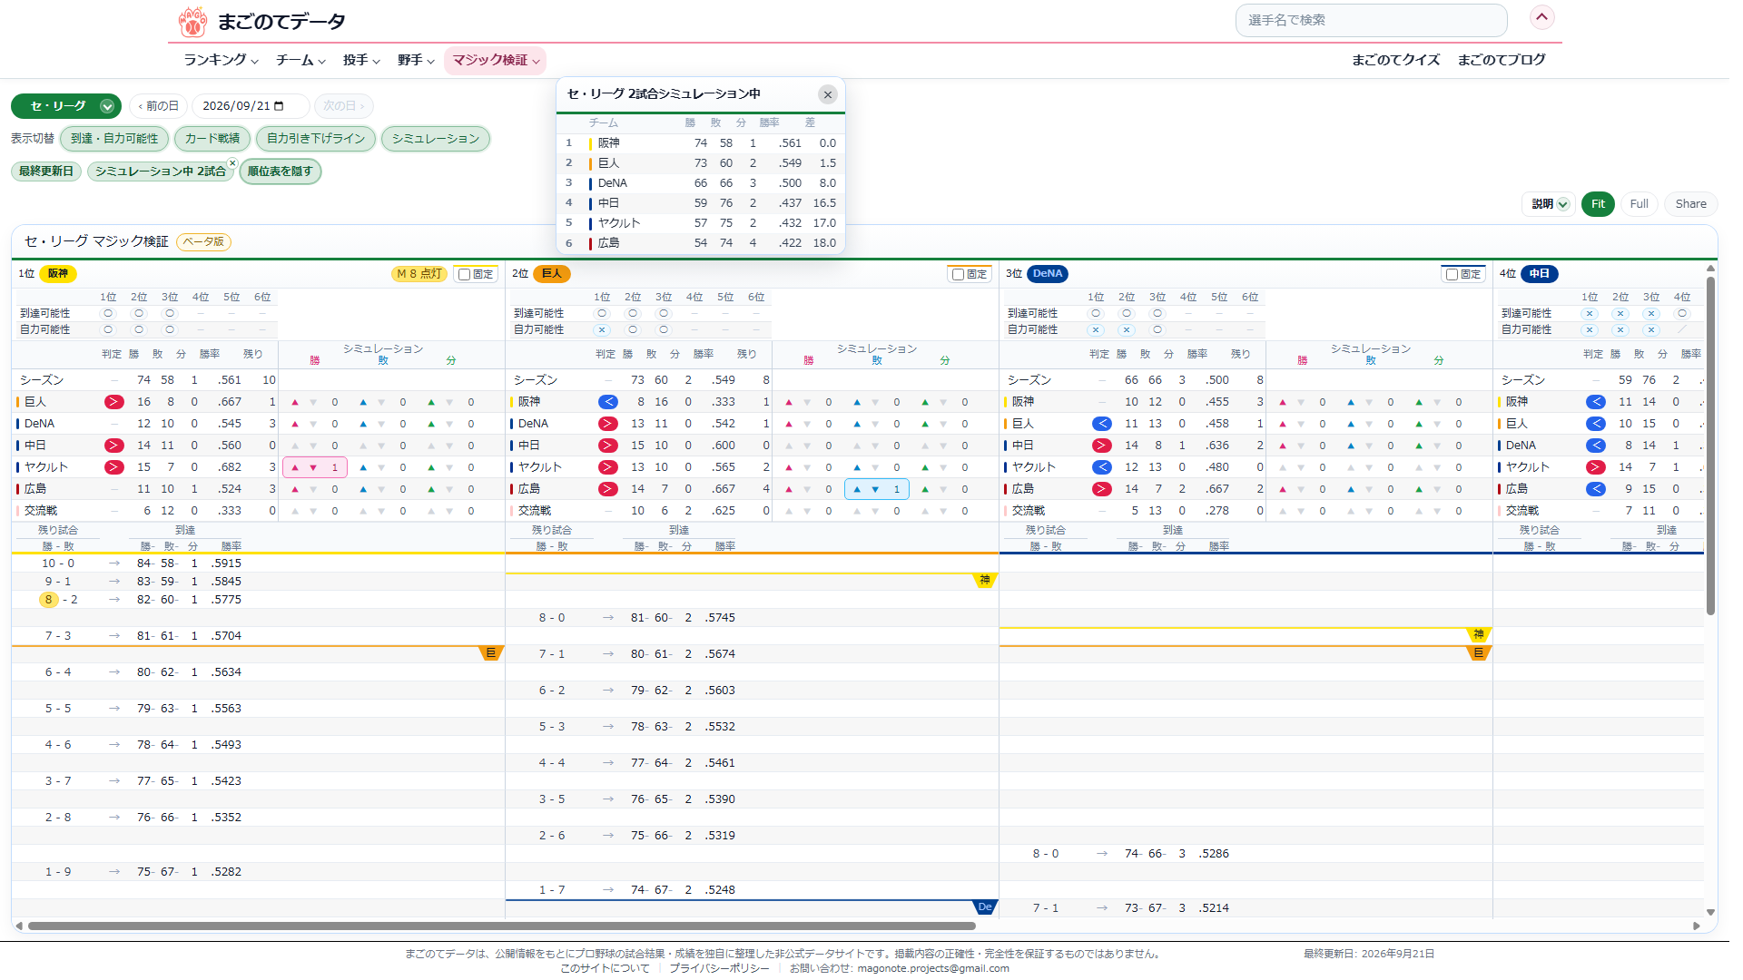Click the 順位表を隠す button
This screenshot has width=1743, height=980.
click(x=281, y=171)
